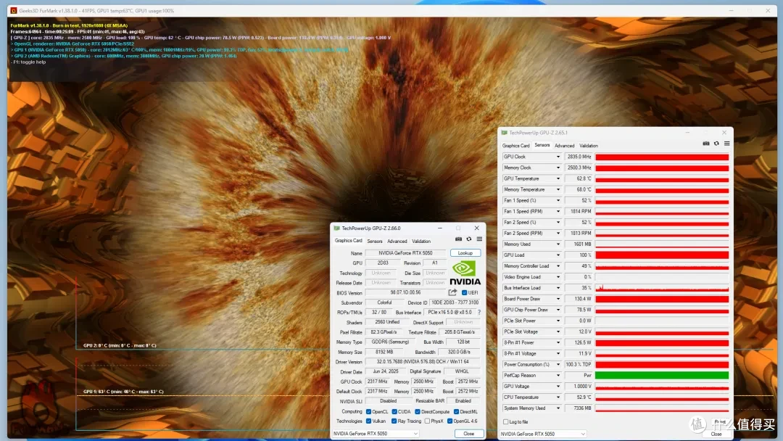The height and width of the screenshot is (441, 783).
Task: Switch to Advanced tab in GPU-Z 2.66.0
Action: coord(397,242)
